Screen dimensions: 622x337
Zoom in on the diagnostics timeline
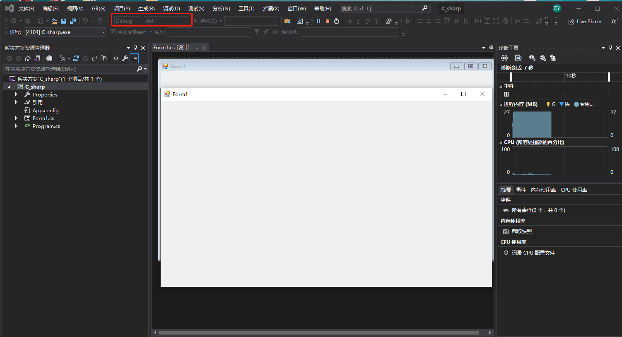(532, 58)
